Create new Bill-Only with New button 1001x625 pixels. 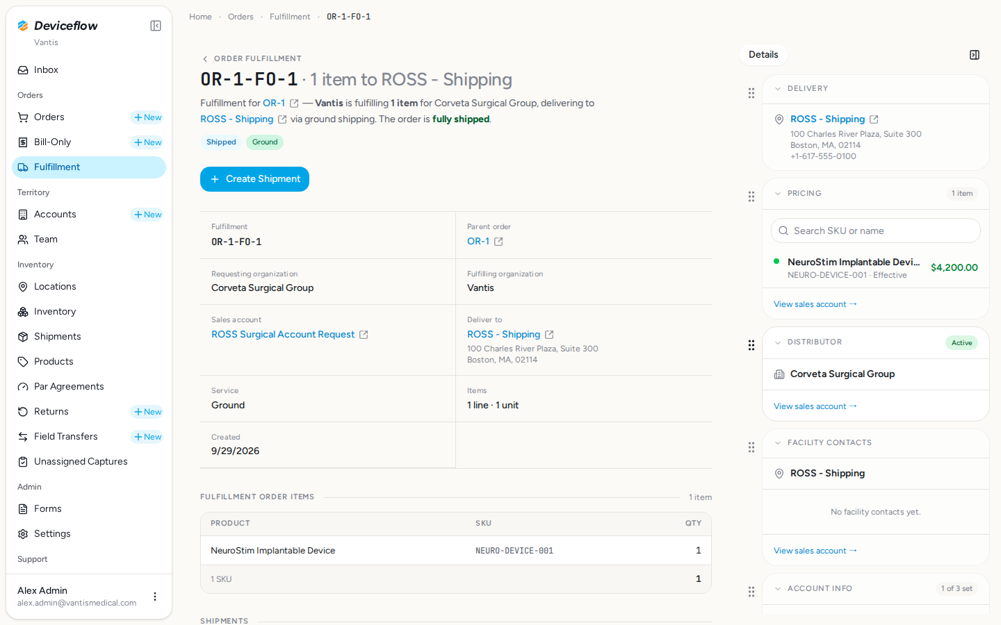tap(147, 142)
